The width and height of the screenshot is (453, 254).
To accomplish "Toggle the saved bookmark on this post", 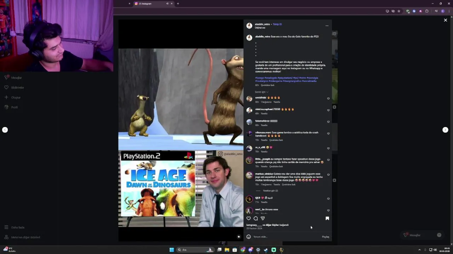I will 327,218.
